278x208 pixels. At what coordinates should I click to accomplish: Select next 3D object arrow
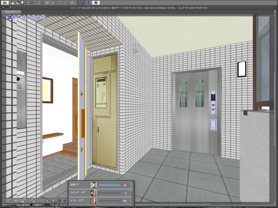(10, 201)
